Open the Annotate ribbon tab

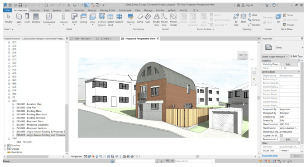pos(79,10)
